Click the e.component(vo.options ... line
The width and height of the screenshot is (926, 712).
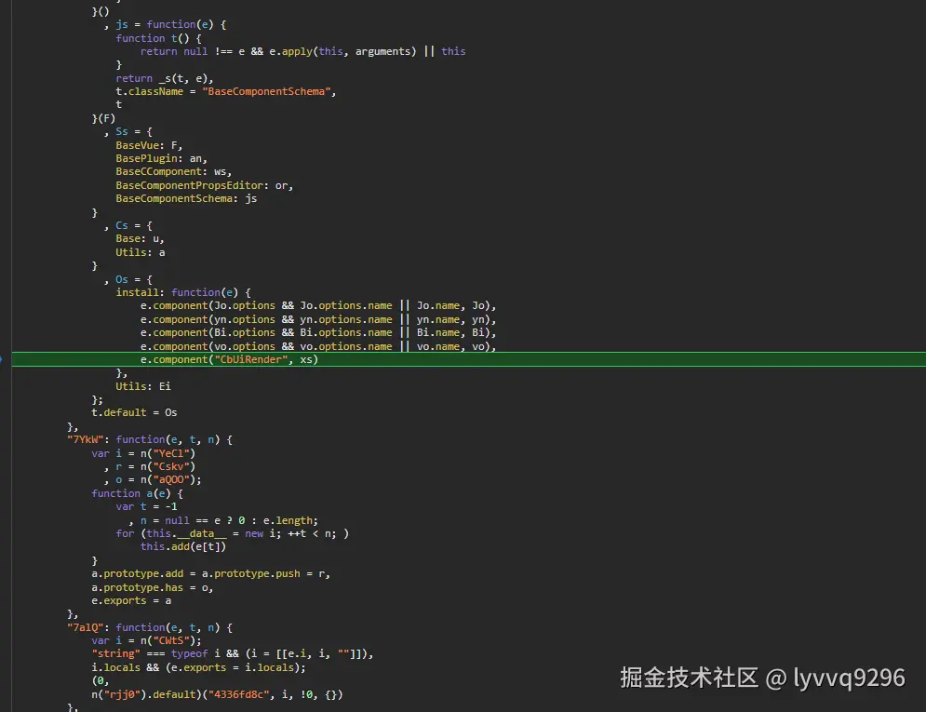(318, 346)
